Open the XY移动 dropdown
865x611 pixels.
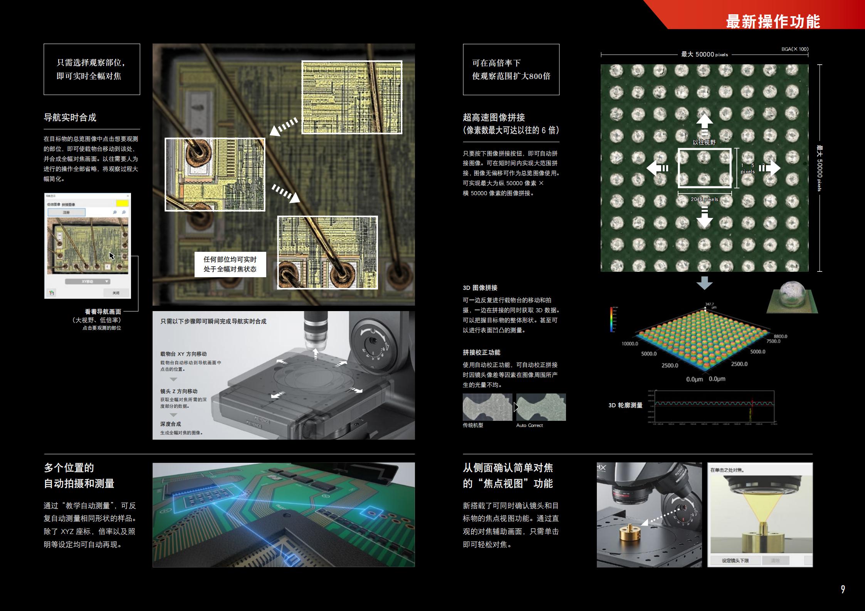click(88, 281)
